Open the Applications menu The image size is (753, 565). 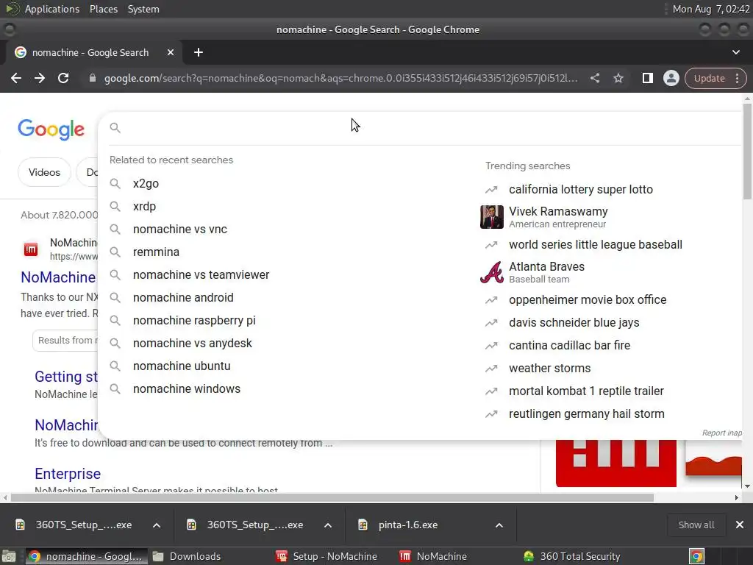click(x=52, y=9)
